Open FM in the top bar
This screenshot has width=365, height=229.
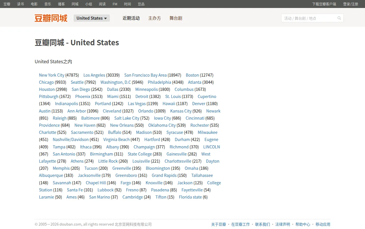(x=115, y=4)
